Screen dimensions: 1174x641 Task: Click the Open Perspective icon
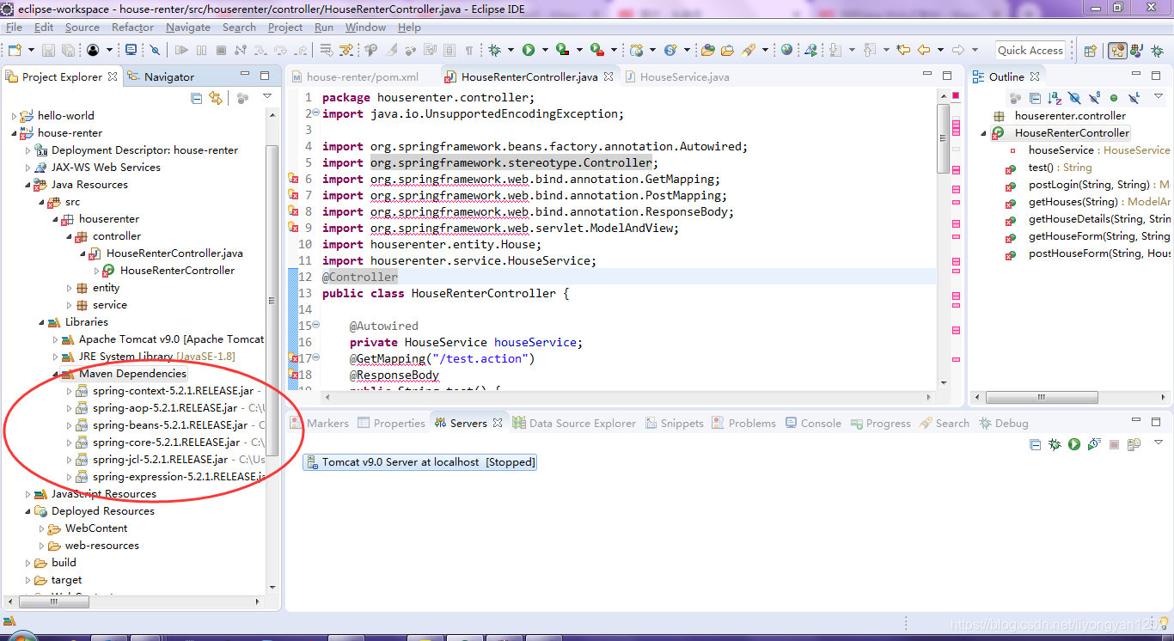coord(1090,51)
